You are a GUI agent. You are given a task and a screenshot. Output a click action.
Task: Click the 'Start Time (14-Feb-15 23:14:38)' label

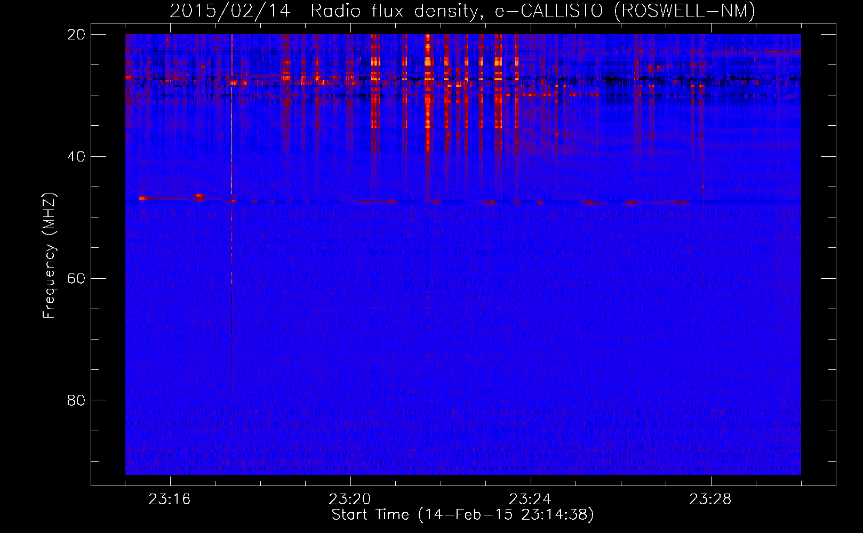coord(462,515)
